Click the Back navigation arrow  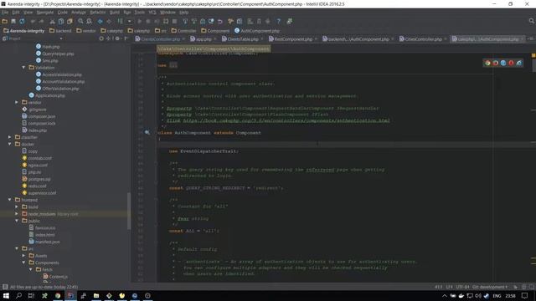[100, 21]
